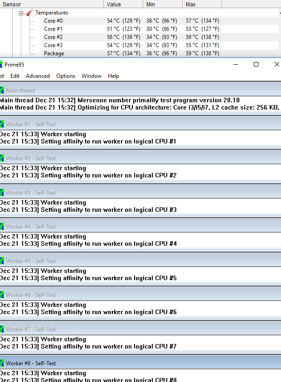Open the Advanced menu in Prime95

click(38, 76)
